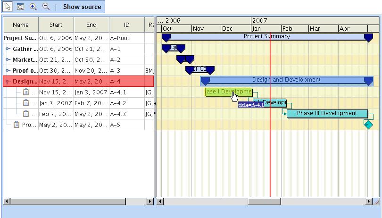
Task: Click the document icon for task A-4.3
Action: pos(26,114)
